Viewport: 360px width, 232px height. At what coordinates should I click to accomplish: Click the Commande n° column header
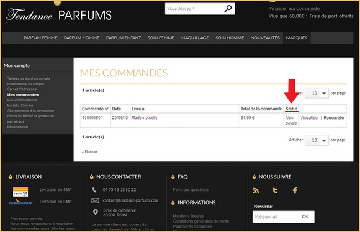95,109
